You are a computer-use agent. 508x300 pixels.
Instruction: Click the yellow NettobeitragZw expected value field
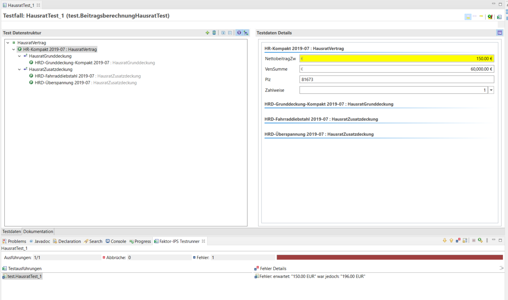[396, 59]
